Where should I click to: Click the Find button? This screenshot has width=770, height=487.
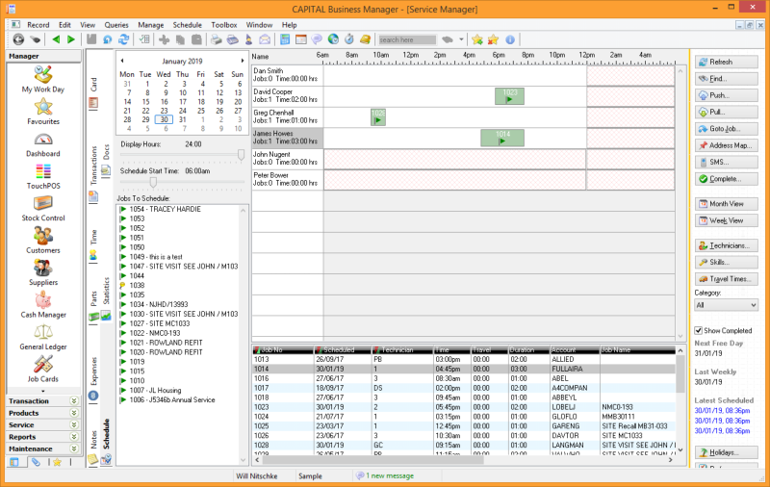[x=726, y=79]
